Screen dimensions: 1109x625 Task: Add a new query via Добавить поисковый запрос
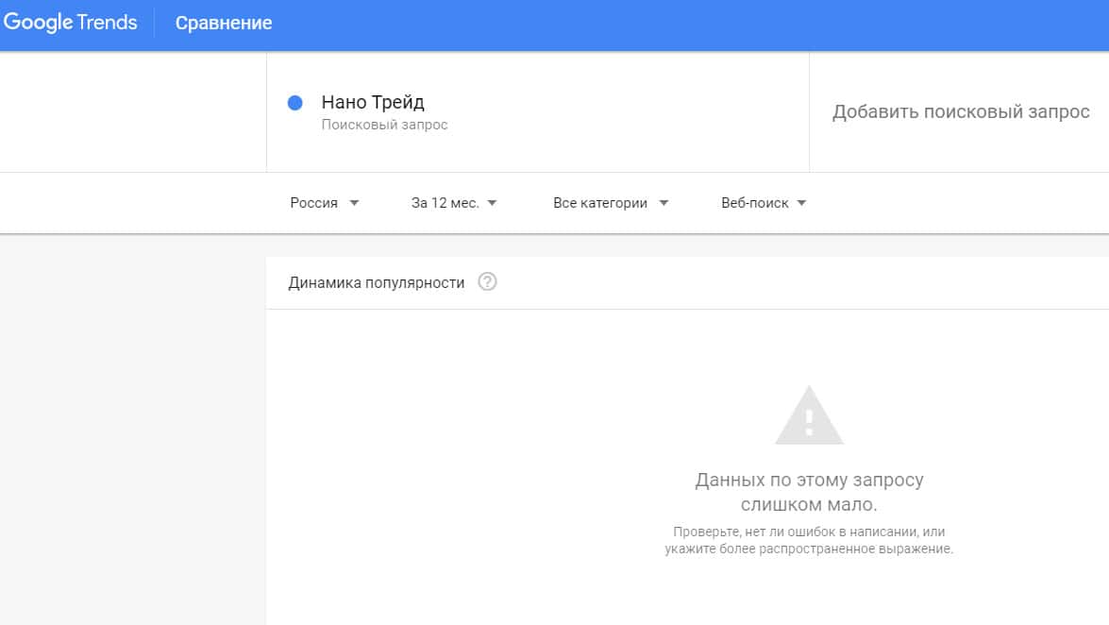point(961,111)
